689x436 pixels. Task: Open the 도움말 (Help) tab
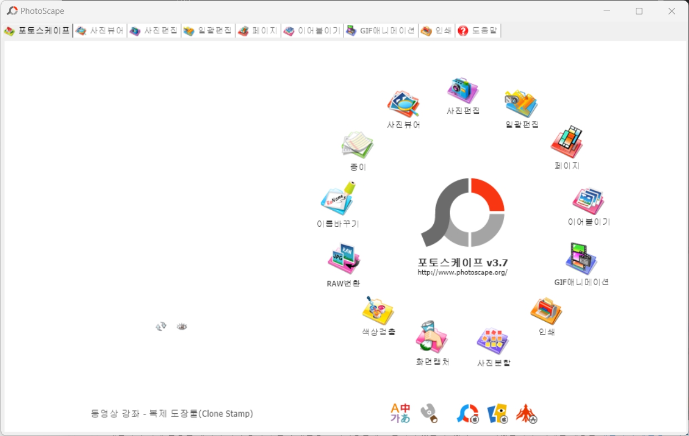pyautogui.click(x=478, y=31)
